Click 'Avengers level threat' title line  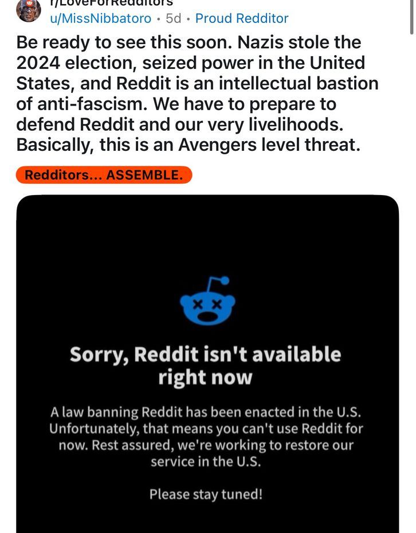pyautogui.click(x=188, y=145)
